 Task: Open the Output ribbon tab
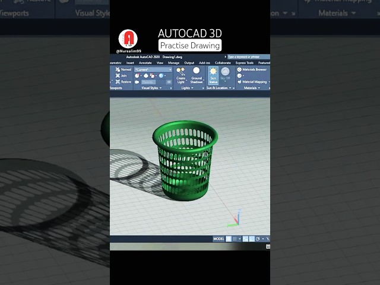189,63
